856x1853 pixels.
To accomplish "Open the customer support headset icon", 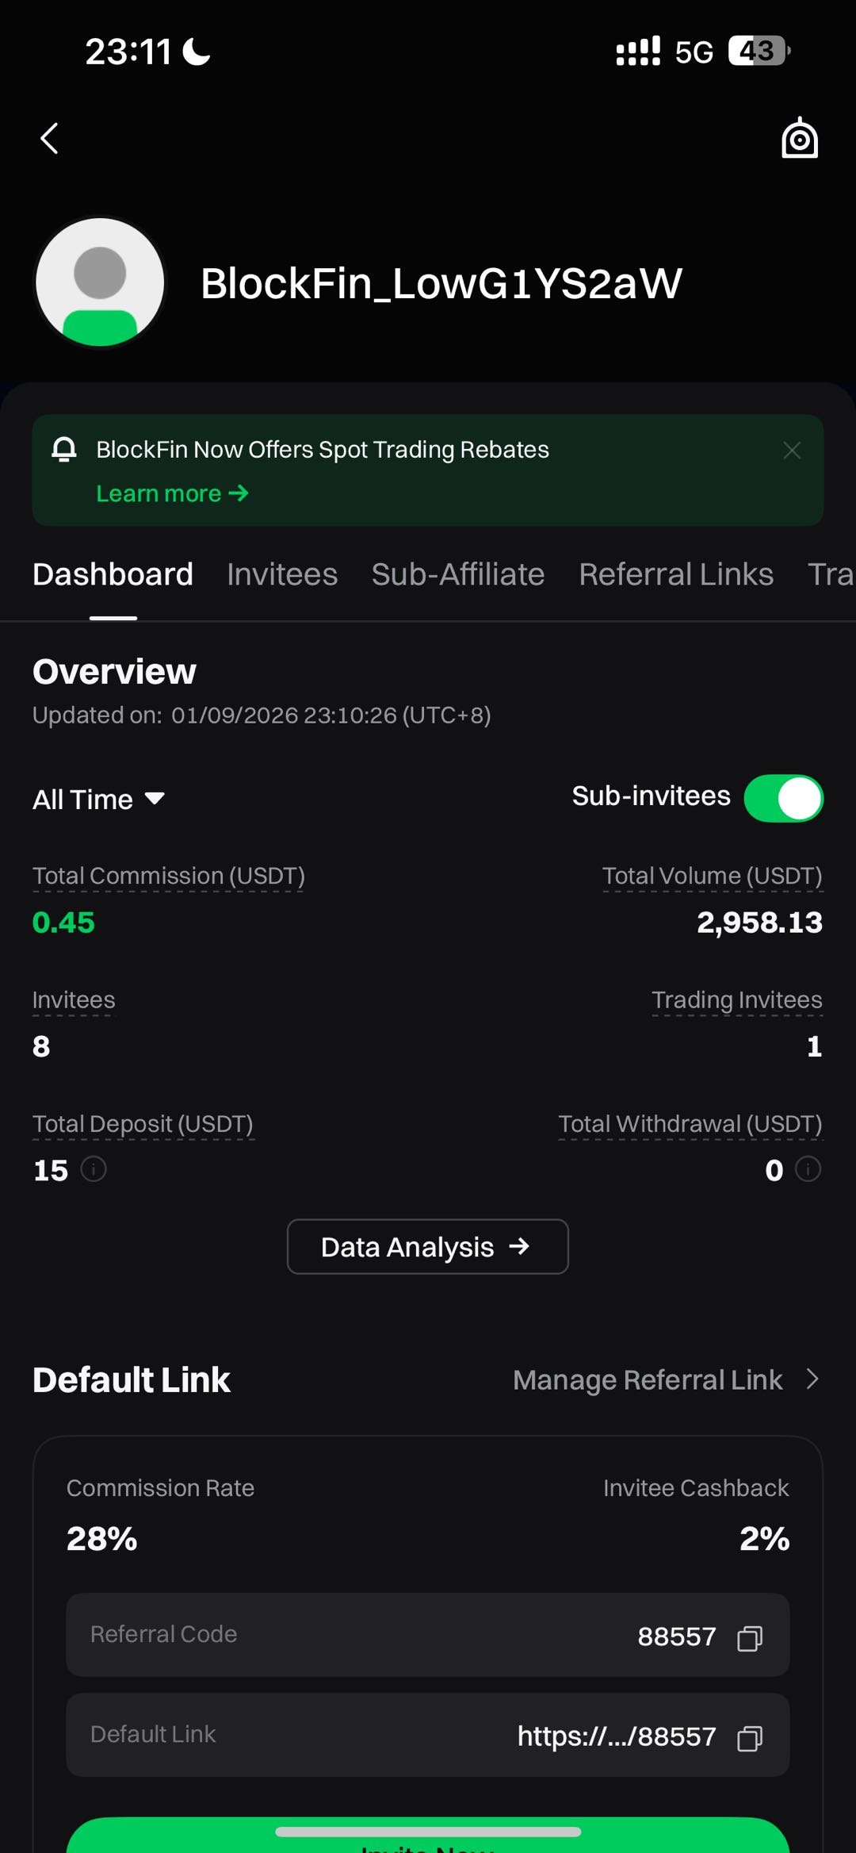I will point(799,138).
